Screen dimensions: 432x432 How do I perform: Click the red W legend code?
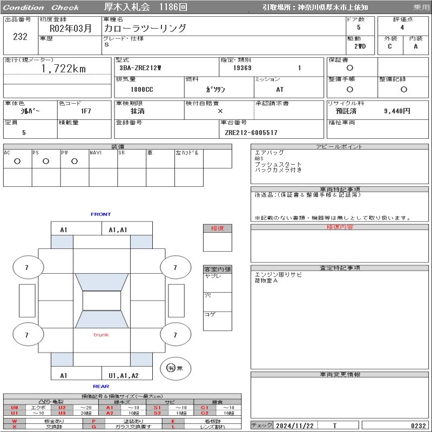coord(15,421)
